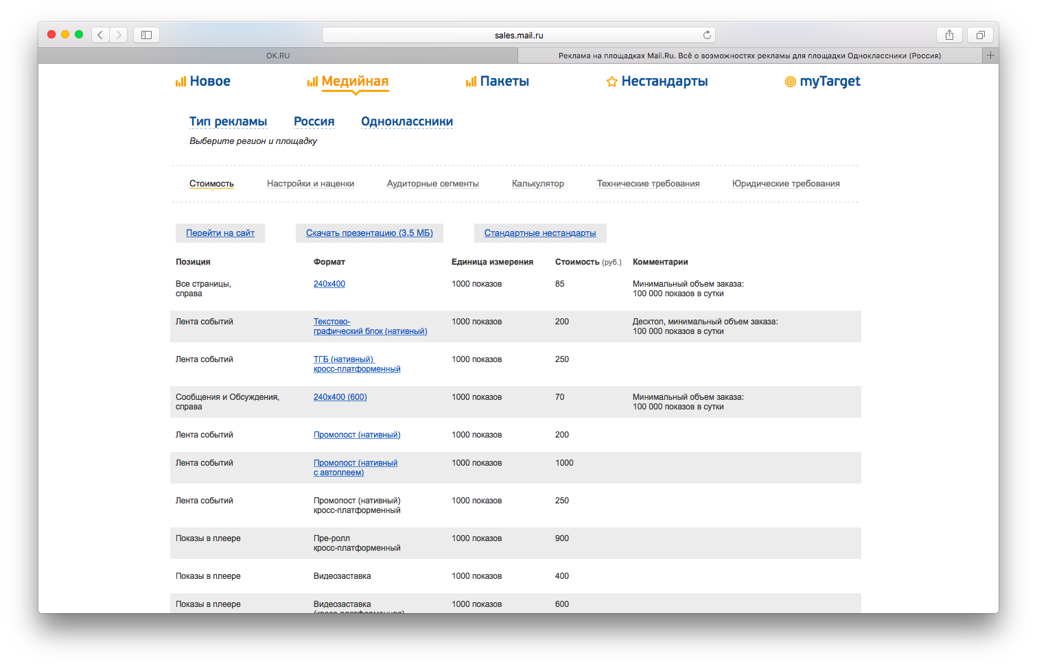Image resolution: width=1037 pixels, height=668 pixels.
Task: Expand the Тип рекламы selector
Action: 228,121
